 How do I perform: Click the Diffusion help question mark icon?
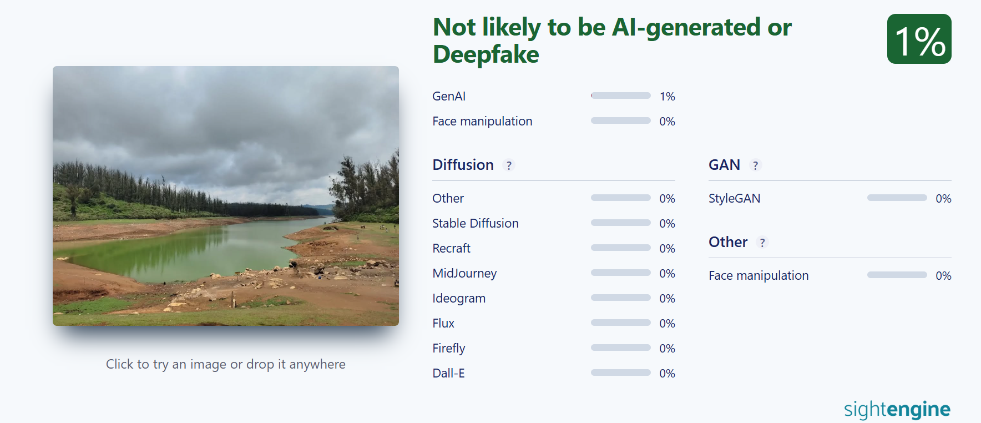(509, 165)
